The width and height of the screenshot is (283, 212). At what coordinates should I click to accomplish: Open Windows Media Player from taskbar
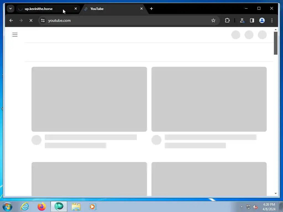coord(93,206)
